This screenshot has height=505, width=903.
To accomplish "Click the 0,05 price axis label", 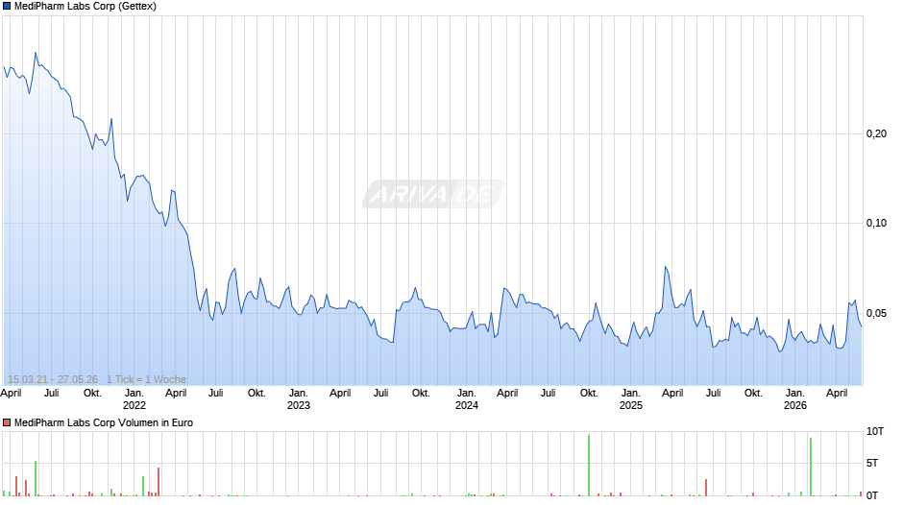I will [876, 313].
